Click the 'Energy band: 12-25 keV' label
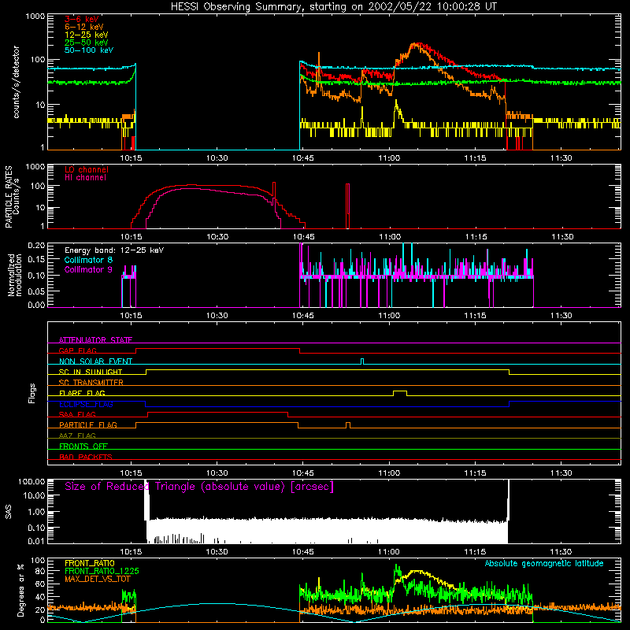This screenshot has width=630, height=630. 114,250
